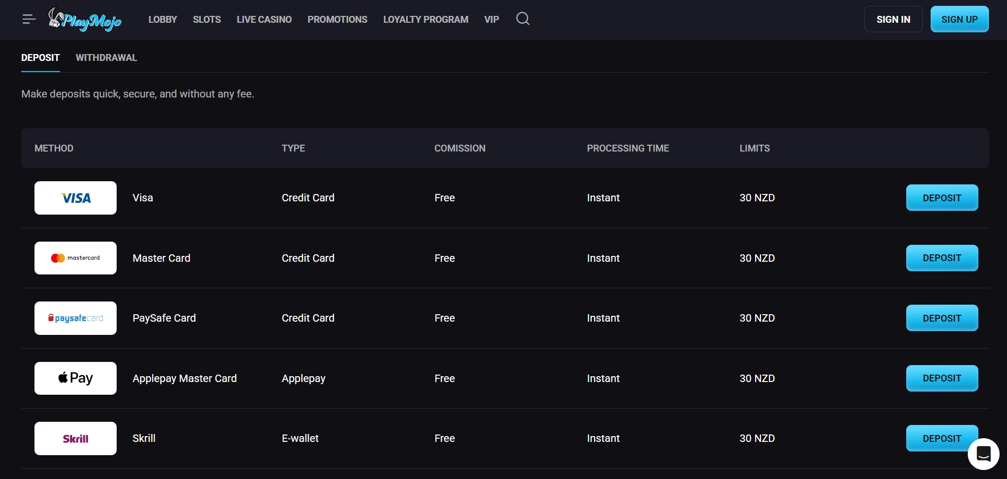Click Deposit for Applepay Master Card
Image resolution: width=1007 pixels, height=479 pixels.
941,378
